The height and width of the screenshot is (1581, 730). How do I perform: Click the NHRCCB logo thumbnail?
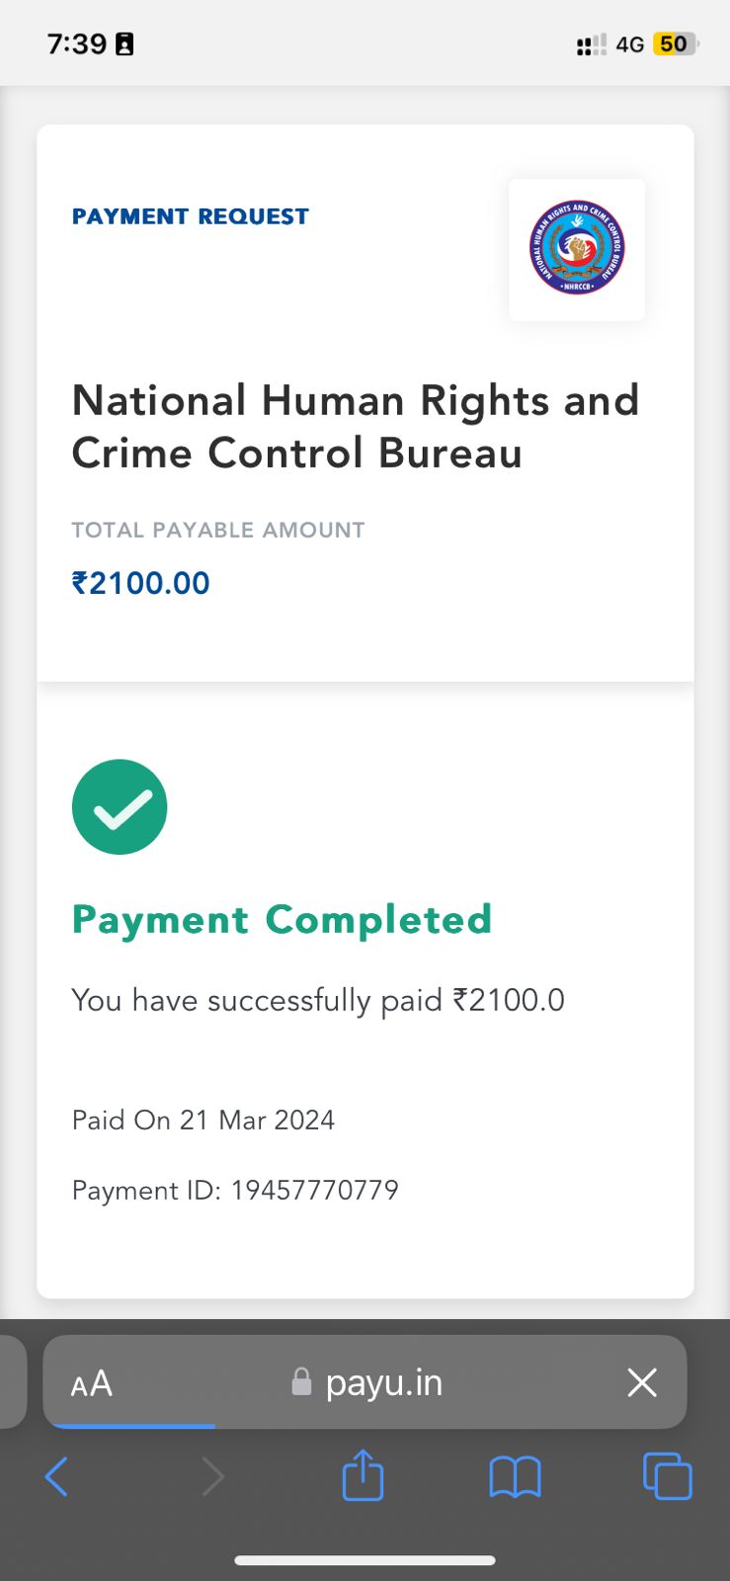point(577,248)
